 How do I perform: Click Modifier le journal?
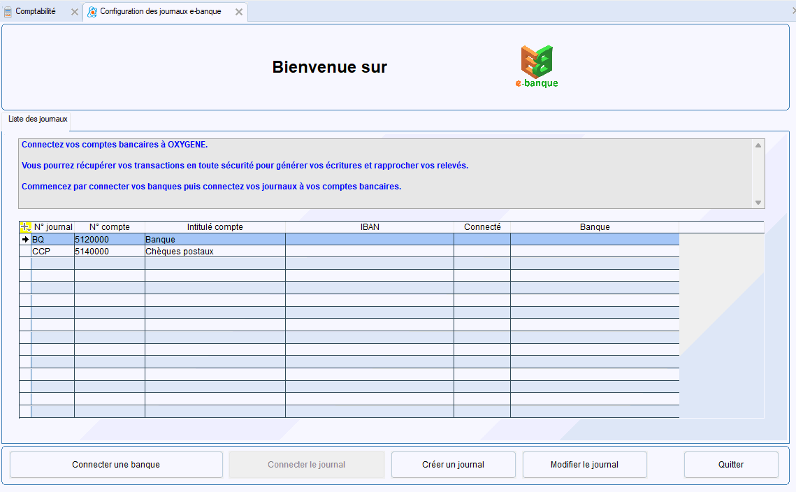(x=585, y=465)
